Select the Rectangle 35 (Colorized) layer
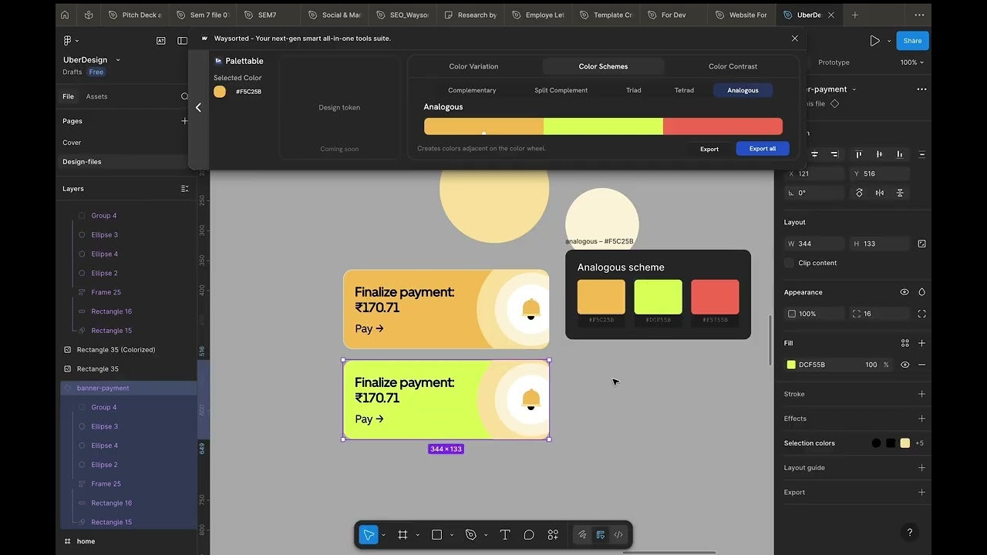The width and height of the screenshot is (987, 555). click(x=116, y=350)
